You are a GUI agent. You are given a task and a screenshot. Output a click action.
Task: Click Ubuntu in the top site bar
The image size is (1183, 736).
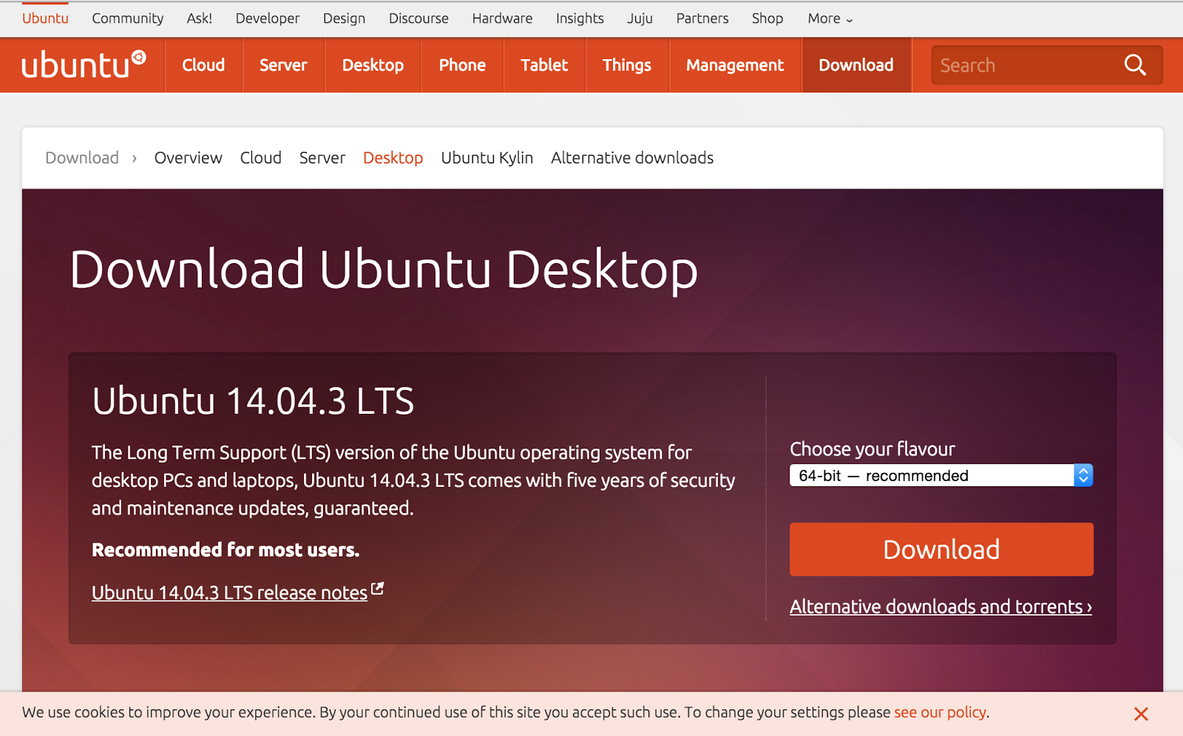[x=45, y=18]
